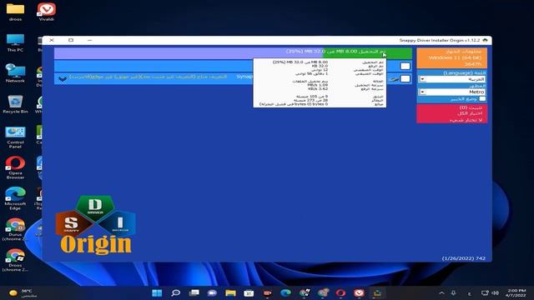This screenshot has width=534, height=300.
Task: Tick the checkbox on the update row under the progress bar
Action: [x=406, y=66]
